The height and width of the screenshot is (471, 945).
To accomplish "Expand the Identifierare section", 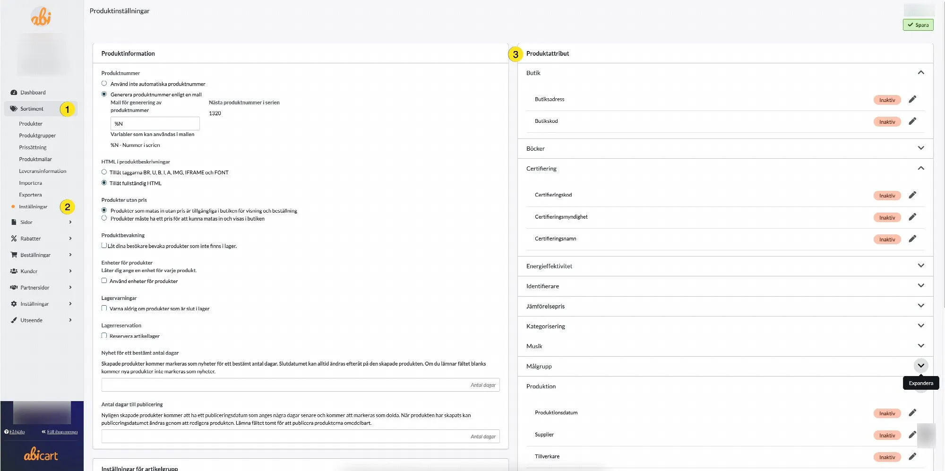I will pyautogui.click(x=921, y=286).
